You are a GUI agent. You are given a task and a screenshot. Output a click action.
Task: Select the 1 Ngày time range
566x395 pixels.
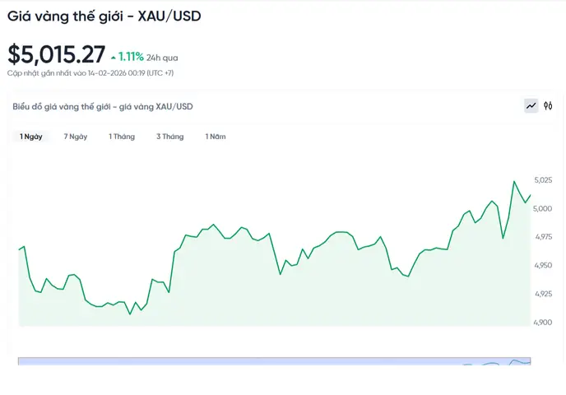(31, 137)
